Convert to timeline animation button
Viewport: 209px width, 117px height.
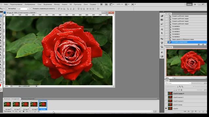pos(155,111)
